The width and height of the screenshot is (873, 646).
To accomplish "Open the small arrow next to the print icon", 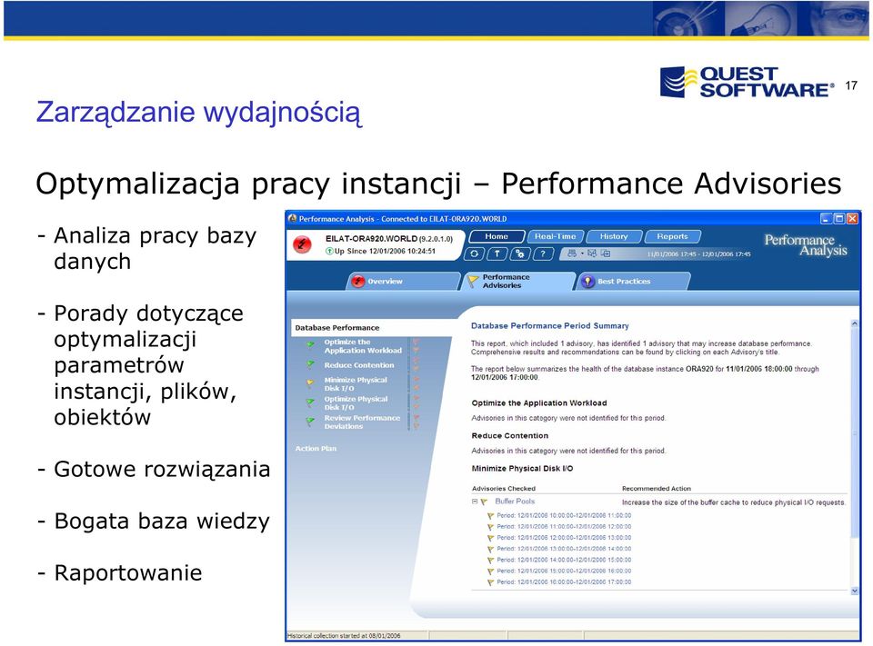I will 582,253.
